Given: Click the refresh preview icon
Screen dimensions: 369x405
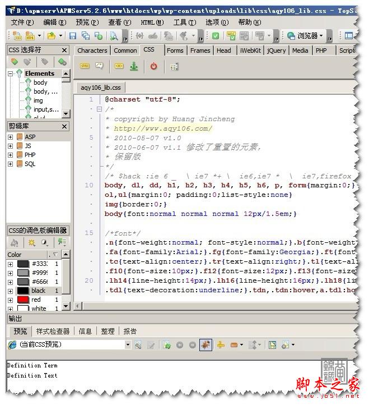Looking at the screenshot, I should tap(167, 345).
